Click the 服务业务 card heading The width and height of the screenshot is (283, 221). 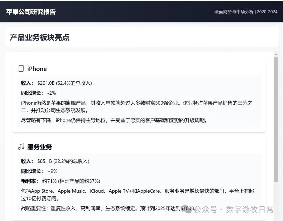(40, 147)
